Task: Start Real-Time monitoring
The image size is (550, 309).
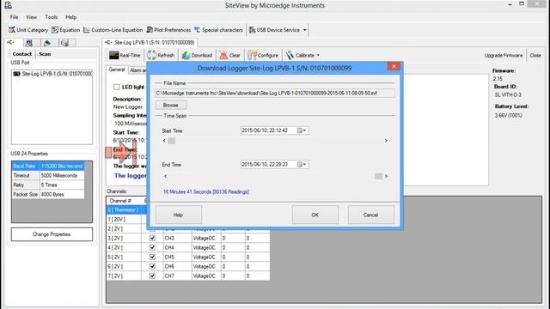Action: pos(125,55)
